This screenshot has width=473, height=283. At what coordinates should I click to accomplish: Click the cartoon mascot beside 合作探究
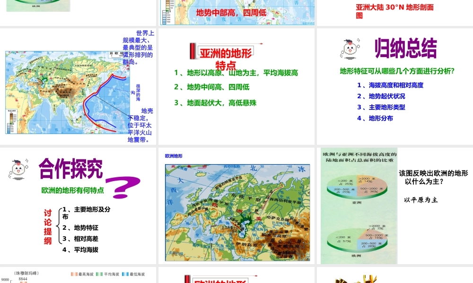(x=18, y=169)
